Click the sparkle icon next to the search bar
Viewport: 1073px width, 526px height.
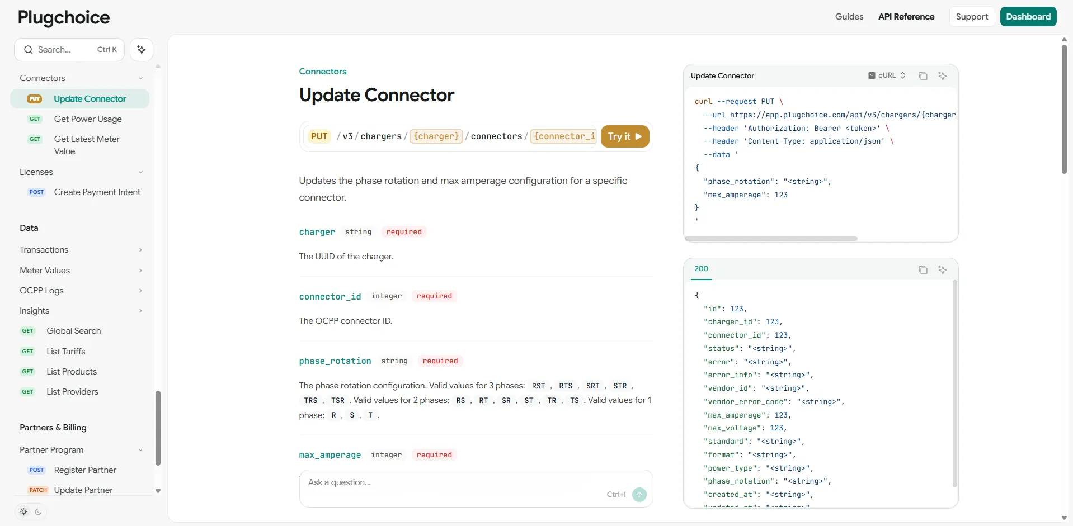tap(141, 50)
